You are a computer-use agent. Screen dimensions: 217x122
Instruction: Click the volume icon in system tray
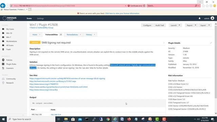198,119
